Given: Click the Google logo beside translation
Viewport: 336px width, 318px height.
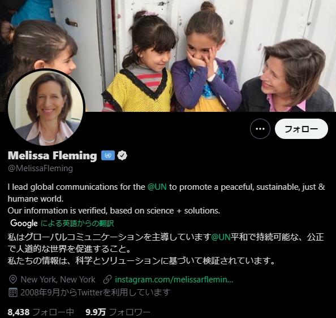Looking at the screenshot, I should click(24, 224).
